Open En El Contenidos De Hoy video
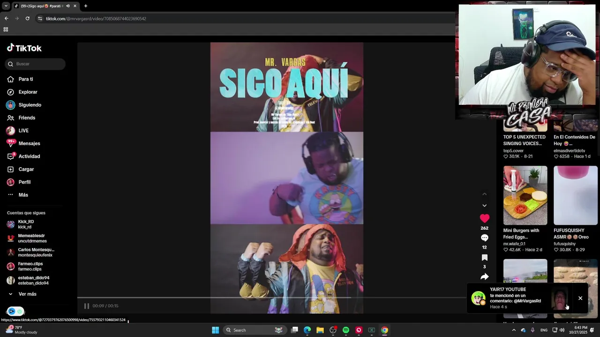Screen dimensions: 600x337 tap(575, 140)
